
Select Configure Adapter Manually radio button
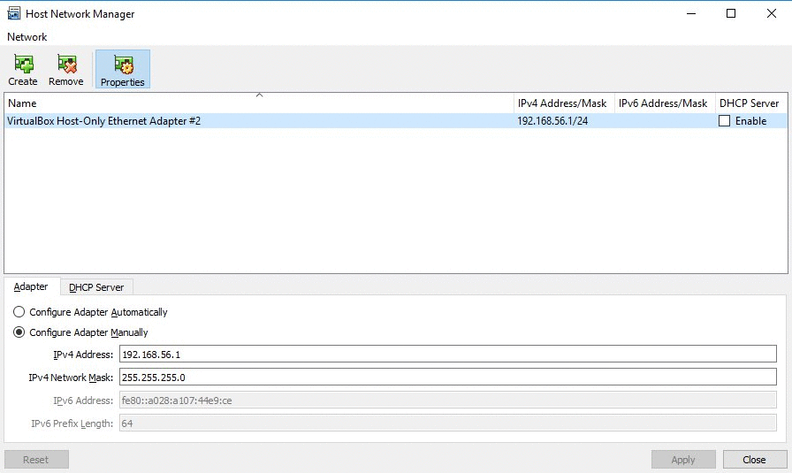click(x=19, y=332)
